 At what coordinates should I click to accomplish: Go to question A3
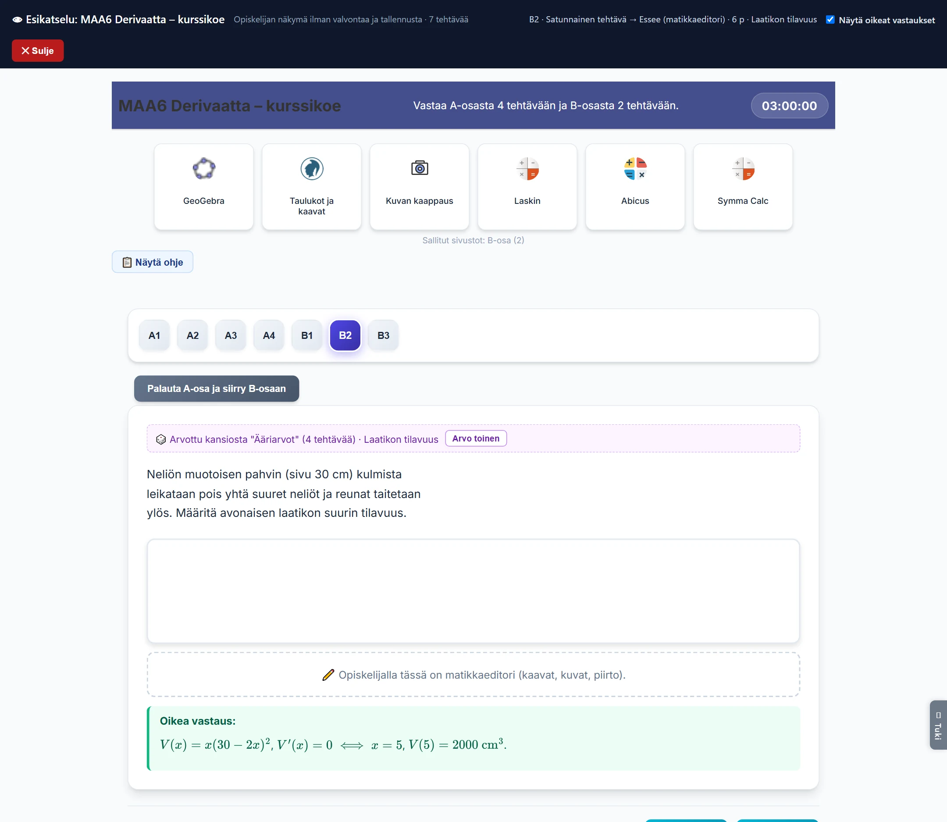coord(231,335)
